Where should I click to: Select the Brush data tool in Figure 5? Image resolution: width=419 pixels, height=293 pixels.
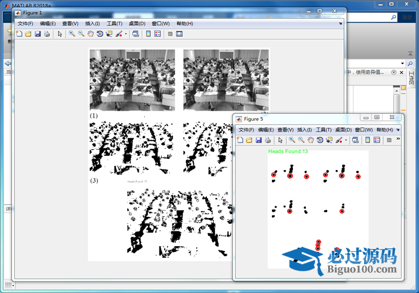click(x=339, y=140)
